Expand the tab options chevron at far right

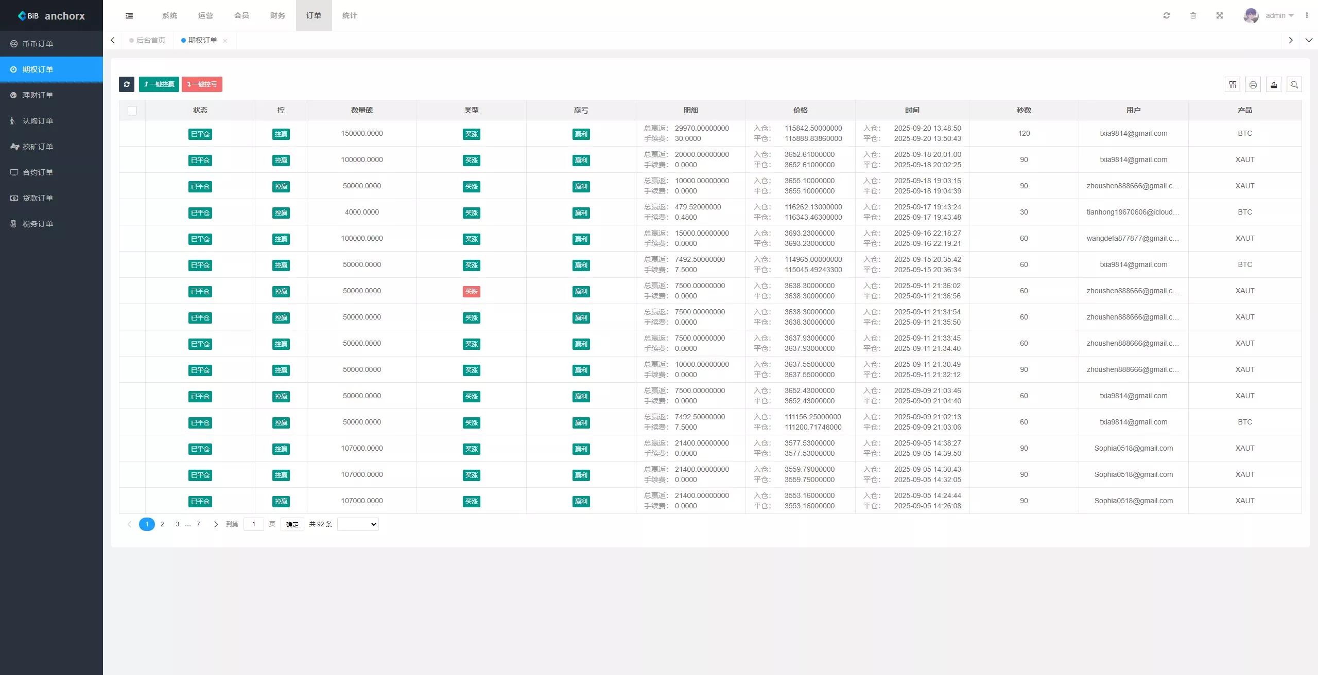(x=1309, y=40)
